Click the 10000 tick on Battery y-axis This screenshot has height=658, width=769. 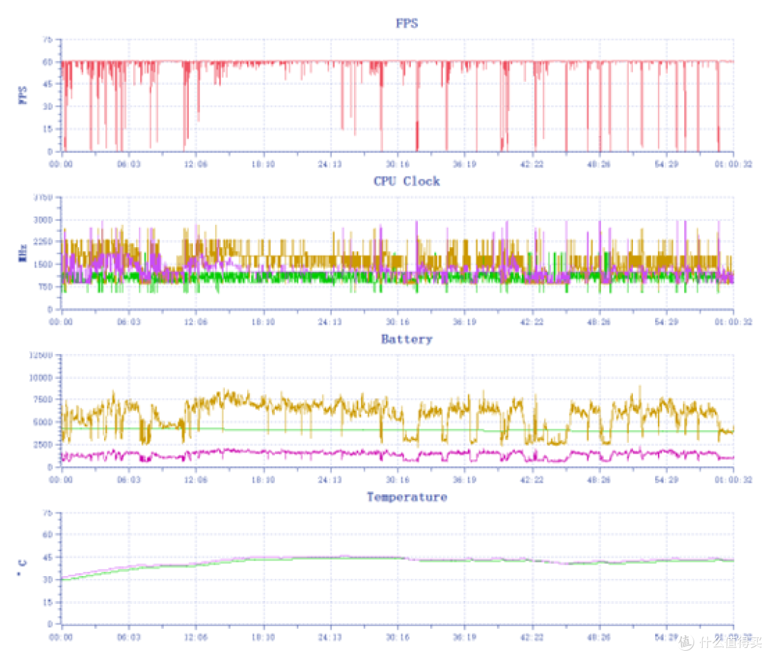click(41, 377)
